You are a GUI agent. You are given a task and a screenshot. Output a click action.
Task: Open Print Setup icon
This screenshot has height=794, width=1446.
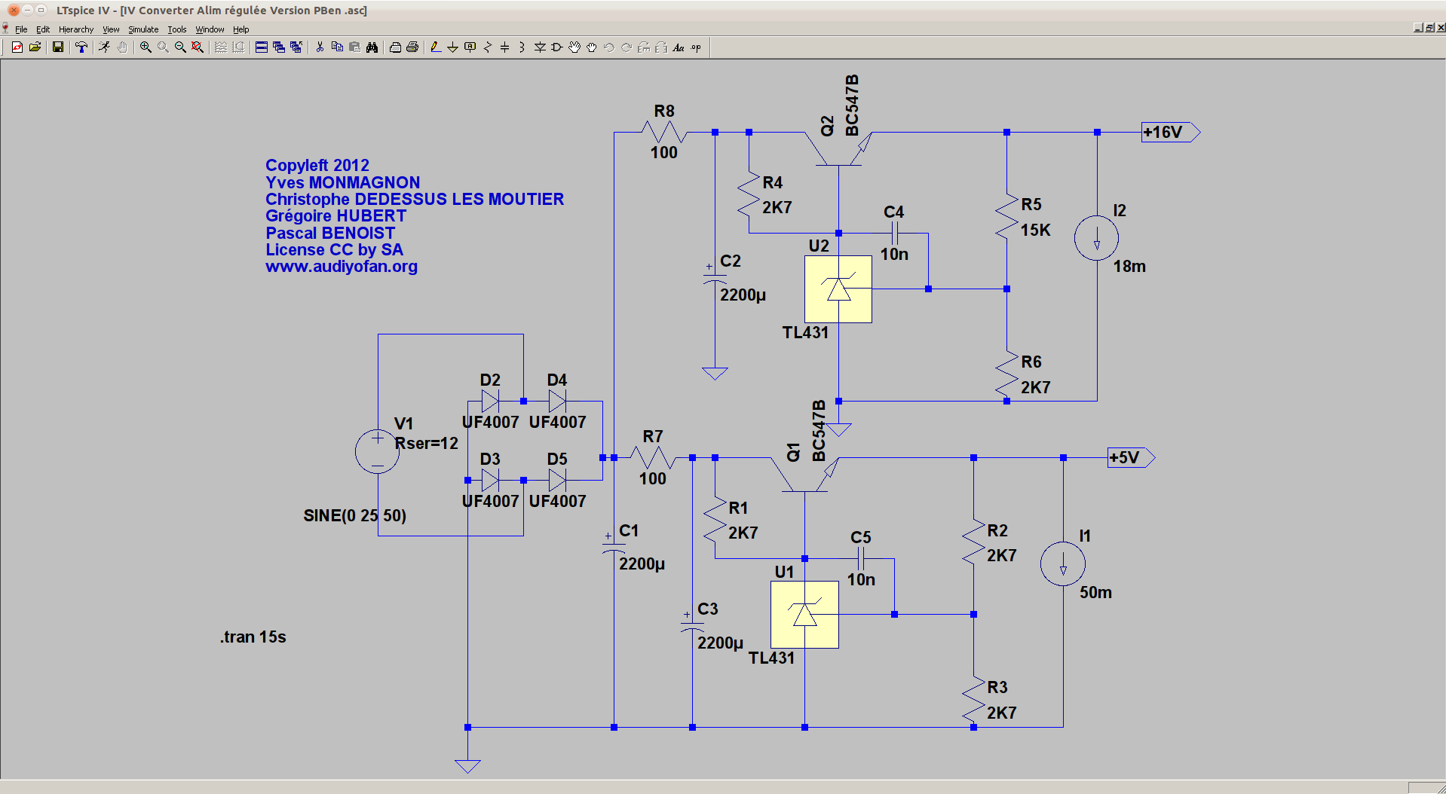pyautogui.click(x=395, y=47)
